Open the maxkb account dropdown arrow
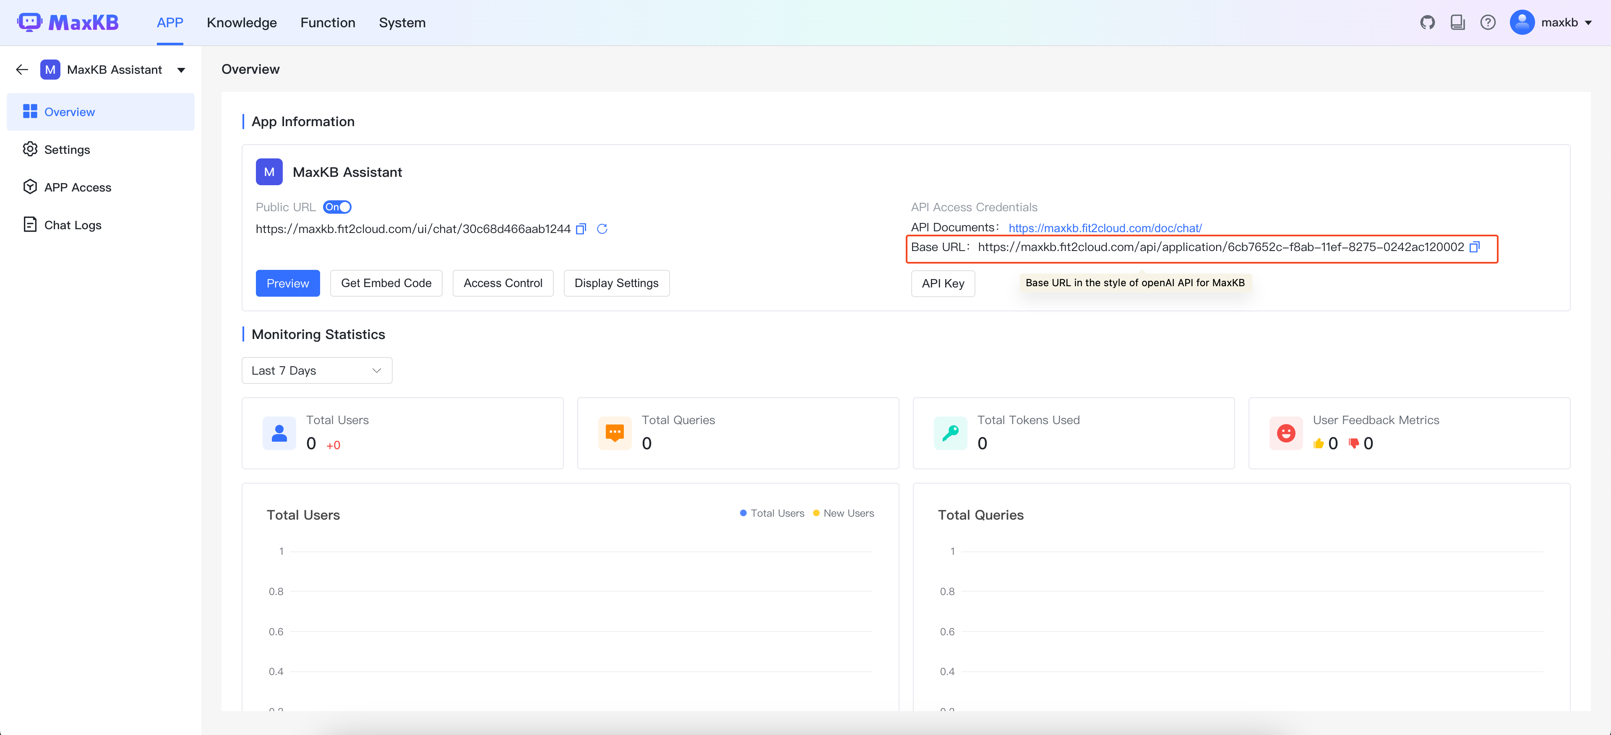This screenshot has height=735, width=1611. coord(1588,23)
